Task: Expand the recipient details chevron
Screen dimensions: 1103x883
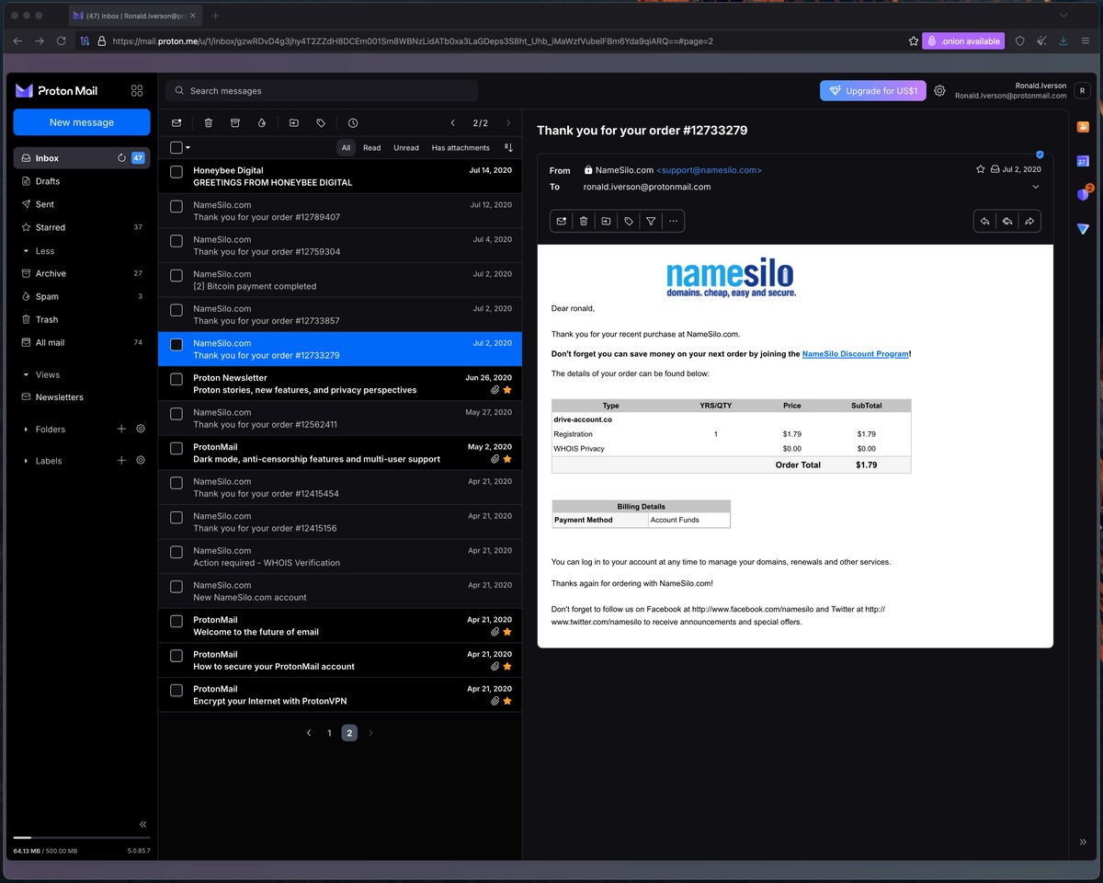Action: coord(1036,187)
